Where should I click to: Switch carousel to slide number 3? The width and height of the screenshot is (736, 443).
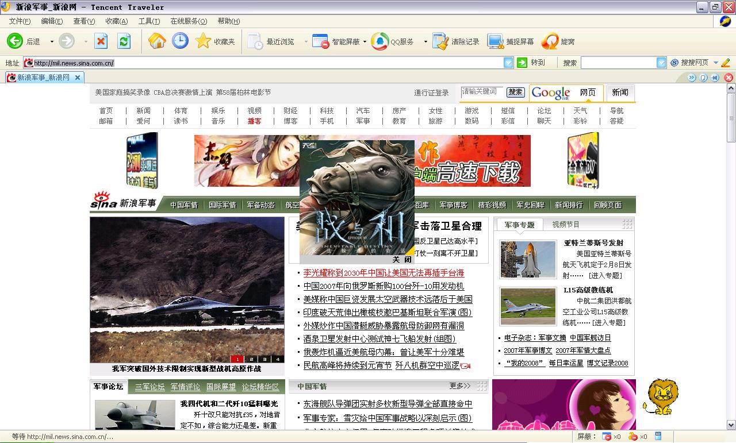tap(265, 359)
